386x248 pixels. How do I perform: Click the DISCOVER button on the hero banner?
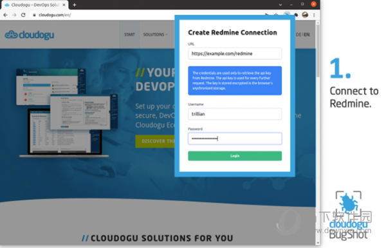(156, 141)
